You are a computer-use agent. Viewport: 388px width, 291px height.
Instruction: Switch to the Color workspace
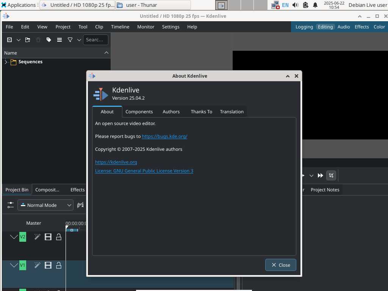pyautogui.click(x=379, y=27)
